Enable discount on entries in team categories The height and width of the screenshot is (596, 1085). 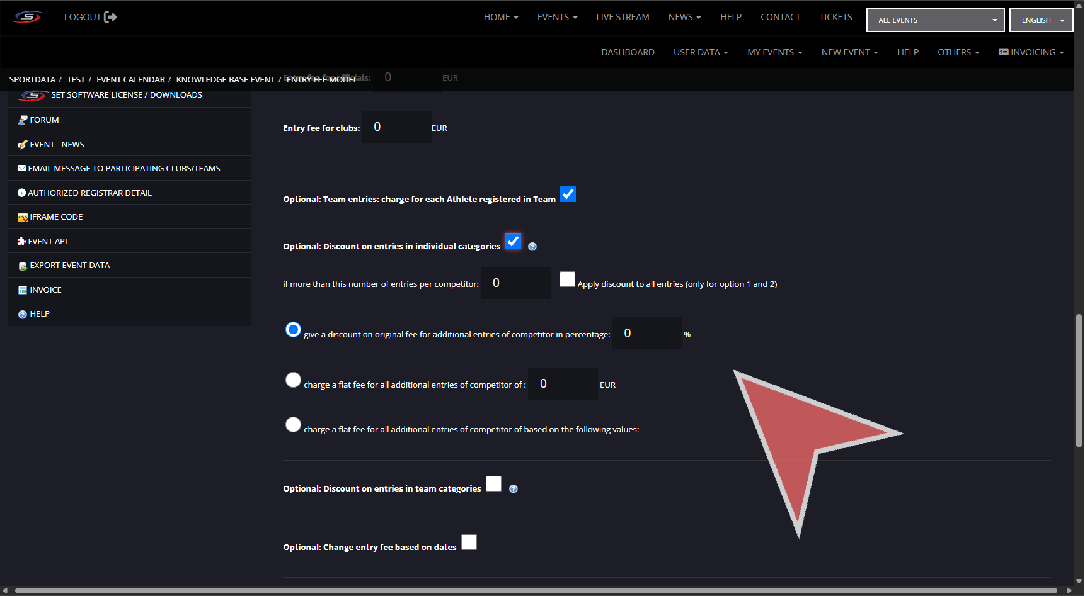tap(493, 484)
